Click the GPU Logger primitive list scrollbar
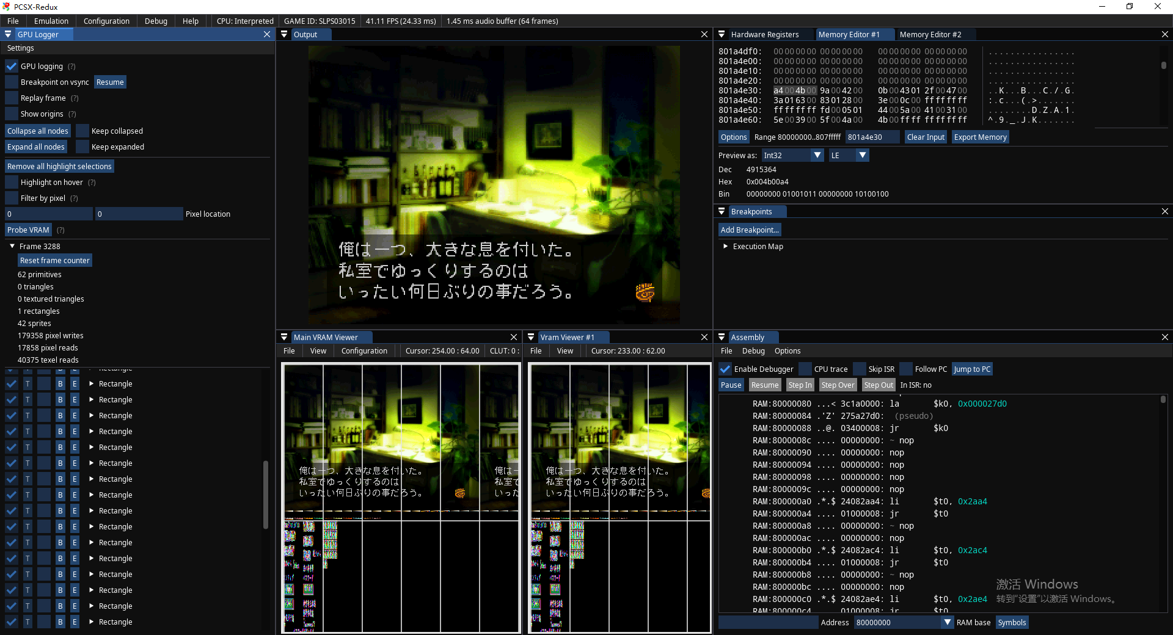 pos(266,495)
